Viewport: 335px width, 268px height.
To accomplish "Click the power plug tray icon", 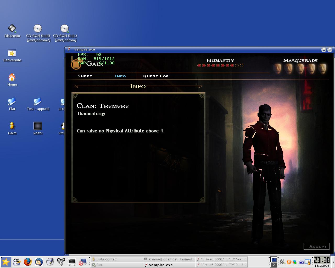I will (282, 262).
